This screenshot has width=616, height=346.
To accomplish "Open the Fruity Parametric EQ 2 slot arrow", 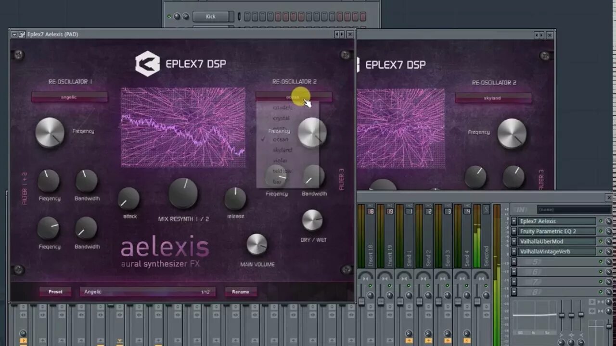I will click(514, 232).
